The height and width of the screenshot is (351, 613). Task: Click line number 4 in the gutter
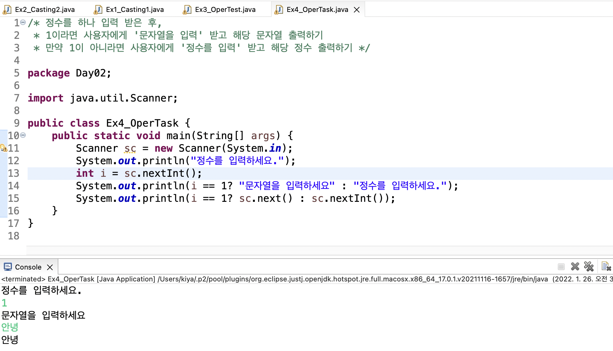coord(17,60)
